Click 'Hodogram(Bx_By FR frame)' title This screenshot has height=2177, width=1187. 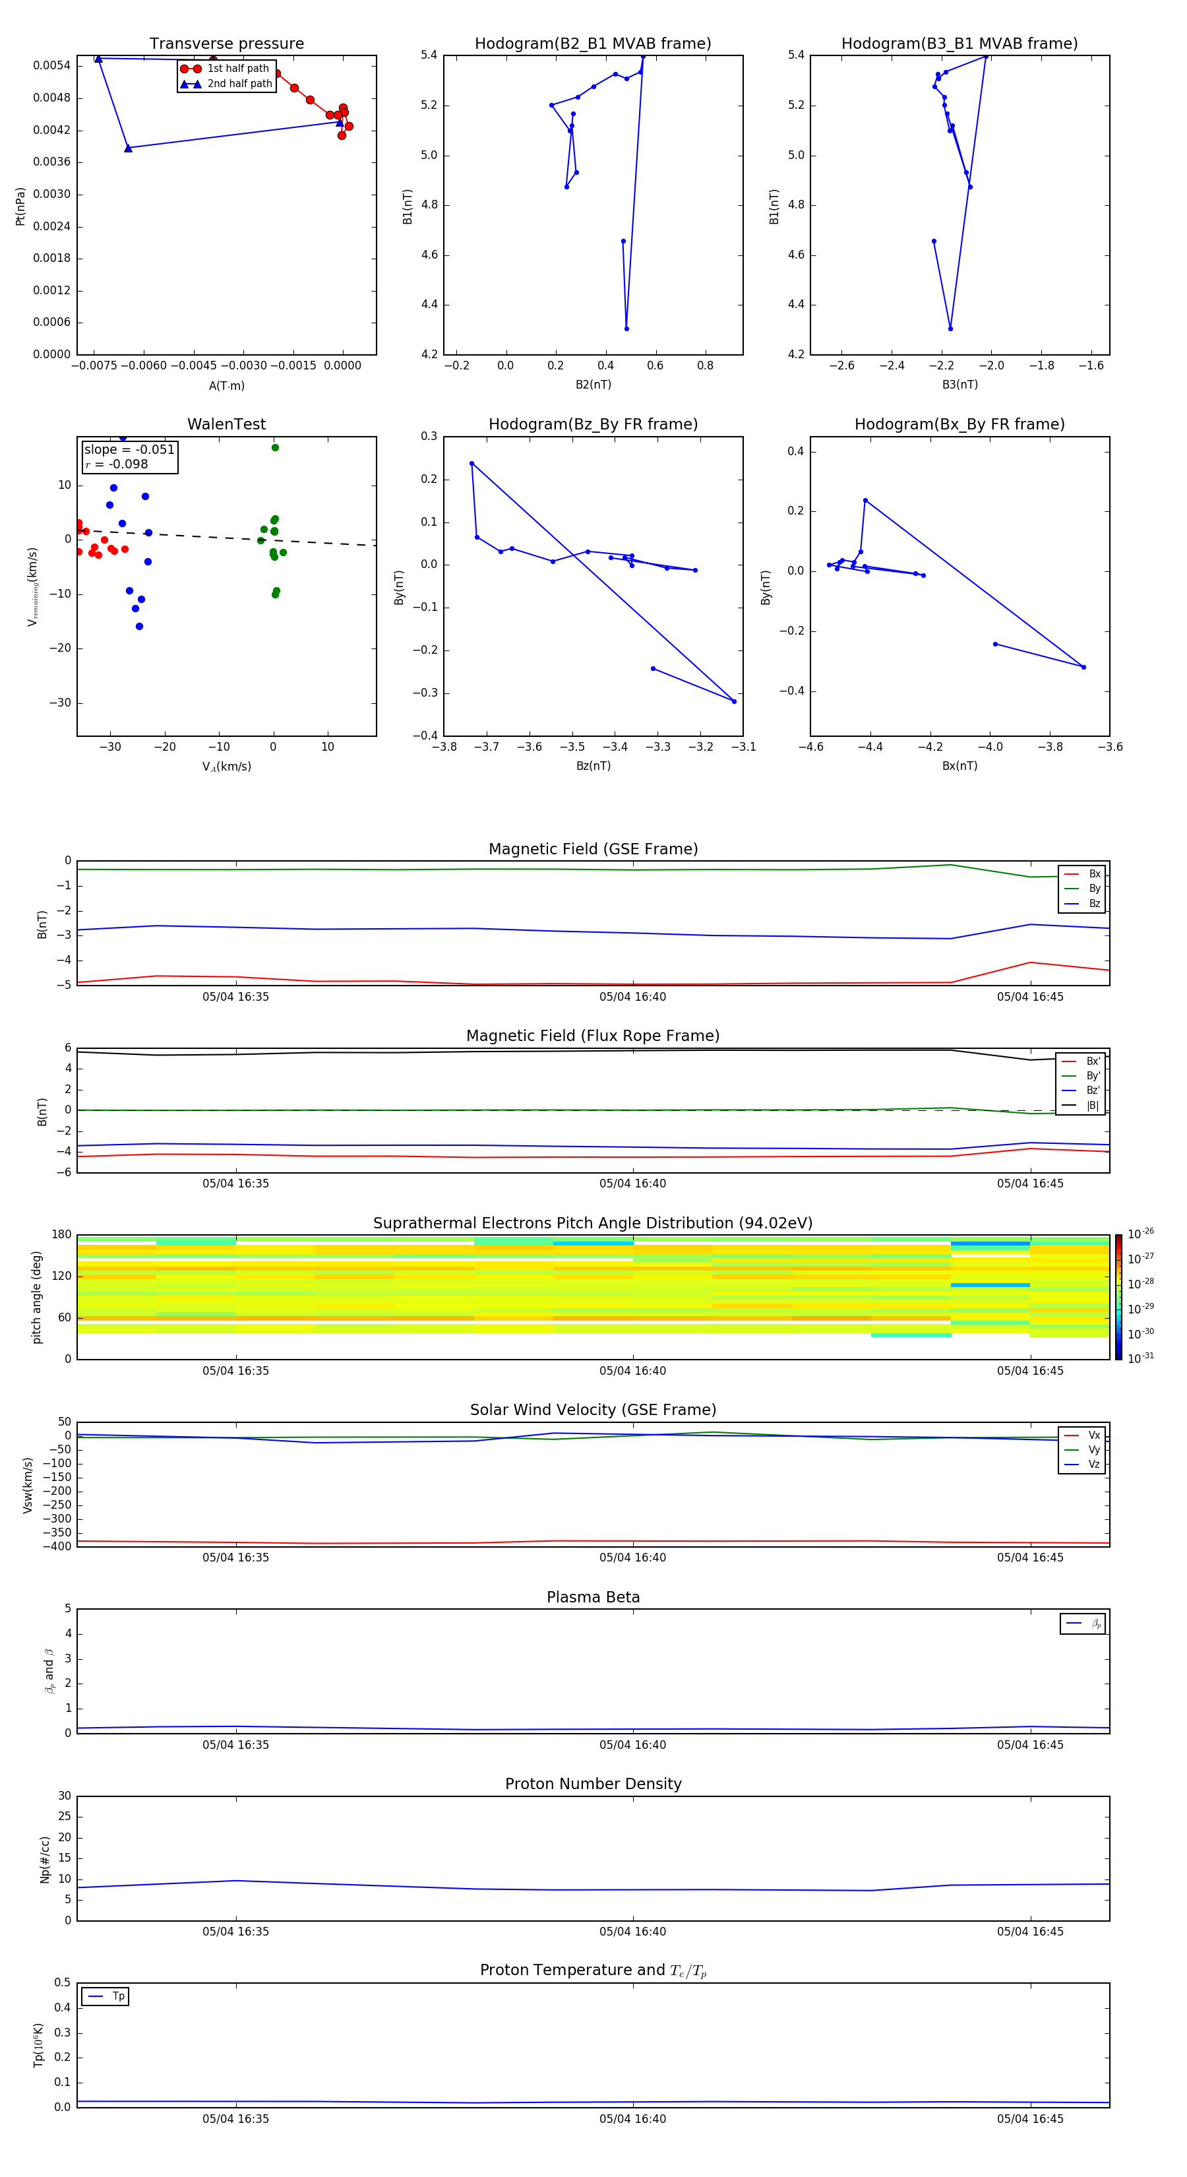959,424
